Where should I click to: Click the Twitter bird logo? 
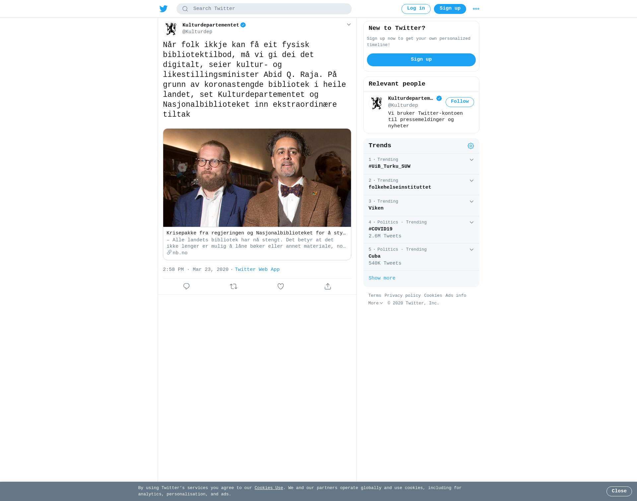(164, 9)
